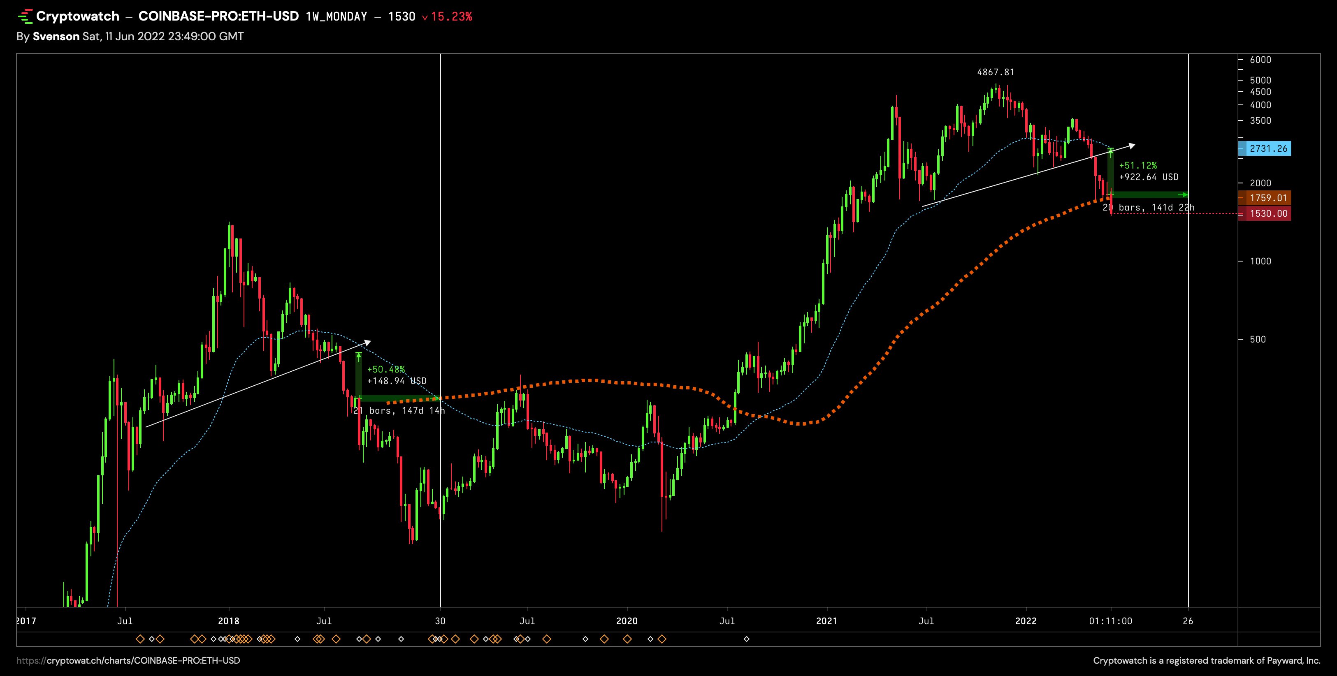Click the '21 bars, 147d 14h' measurement label
The image size is (1337, 676).
coord(399,410)
